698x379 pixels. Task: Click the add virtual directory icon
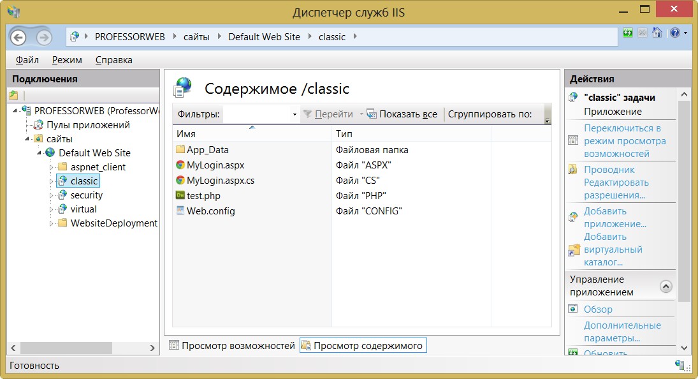click(574, 250)
